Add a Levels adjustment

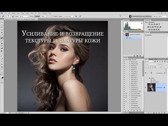tap(152, 24)
